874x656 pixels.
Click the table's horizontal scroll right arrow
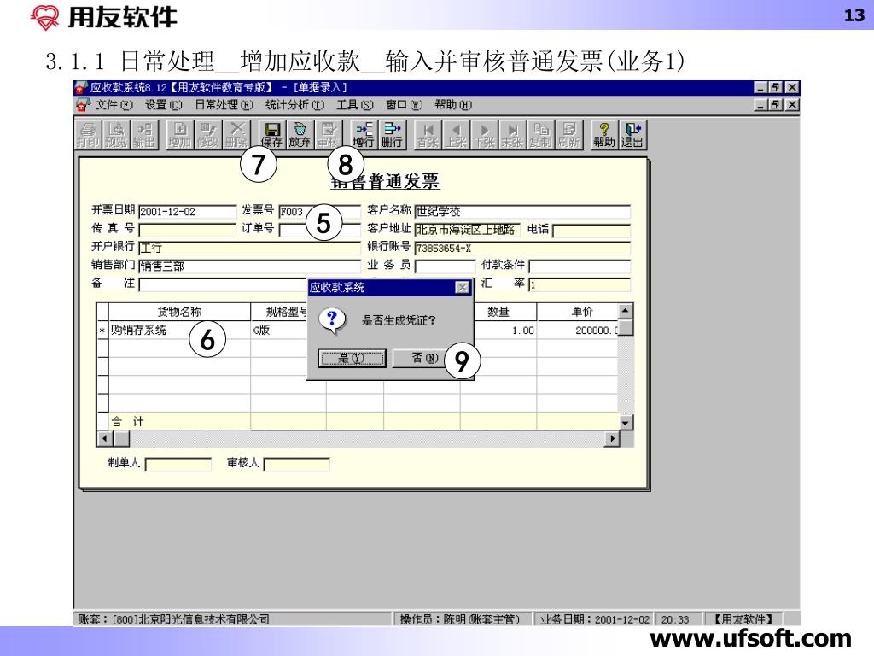(x=613, y=439)
